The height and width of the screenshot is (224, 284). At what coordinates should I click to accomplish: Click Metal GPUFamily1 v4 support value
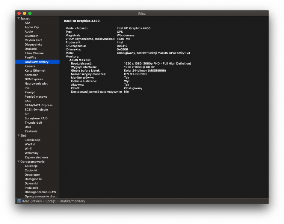[153, 53]
